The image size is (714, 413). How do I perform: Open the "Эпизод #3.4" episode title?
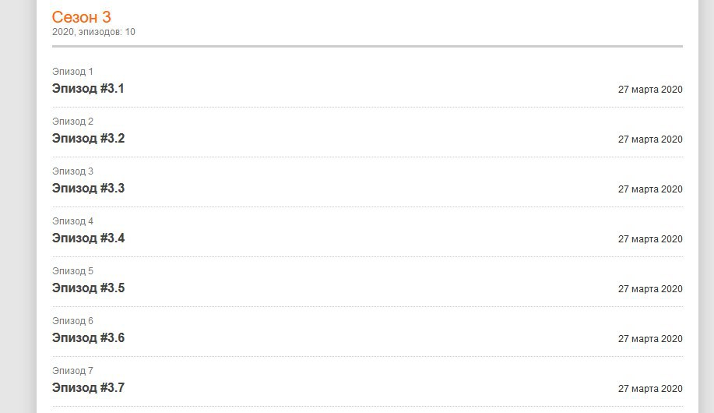[x=88, y=238]
